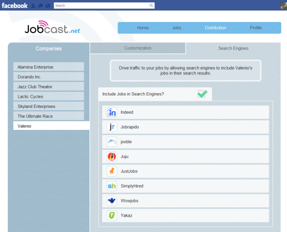Screen dimensions: 287x232
Task: Select The Ultimate Race company
Action: (x=49, y=116)
